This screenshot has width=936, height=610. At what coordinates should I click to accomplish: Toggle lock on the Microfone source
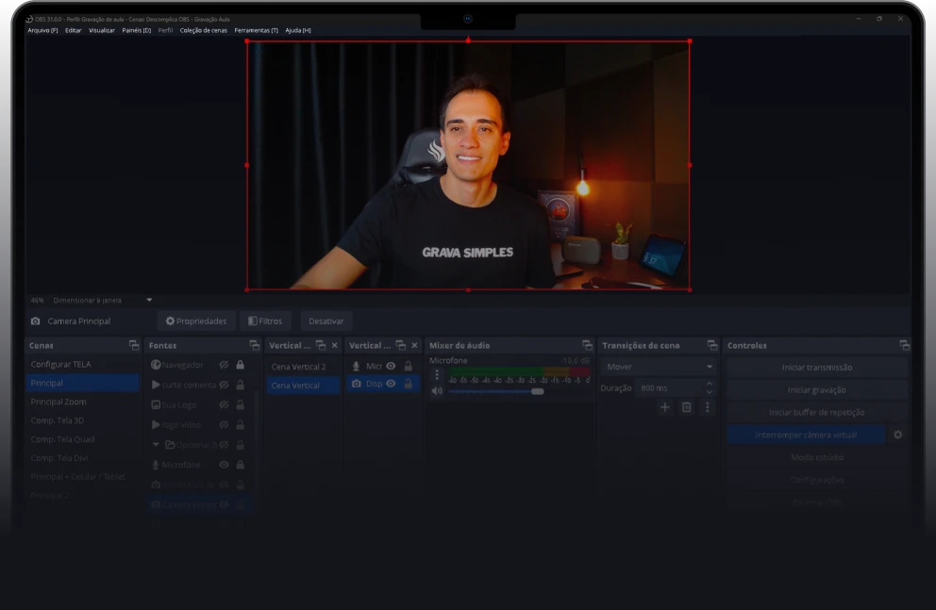[240, 465]
